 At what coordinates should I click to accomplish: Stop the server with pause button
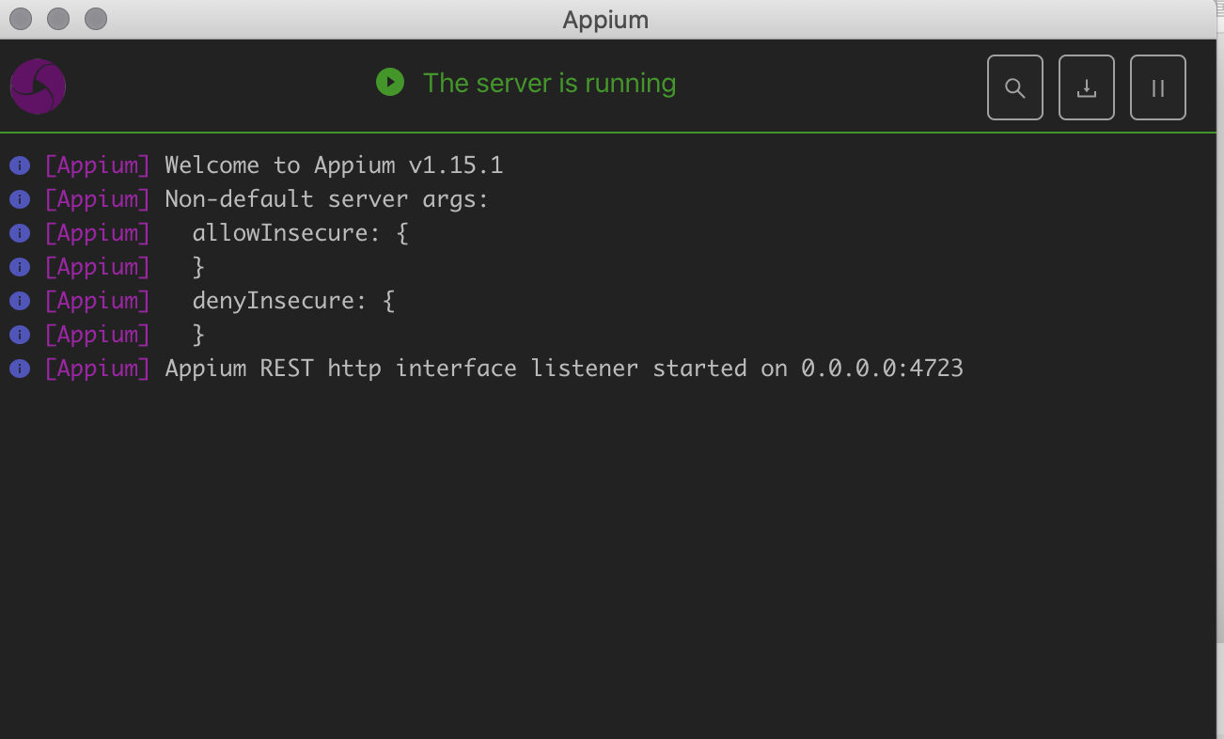tap(1158, 87)
